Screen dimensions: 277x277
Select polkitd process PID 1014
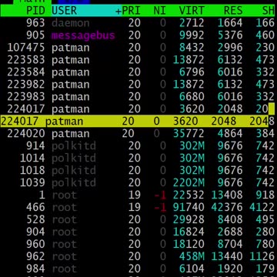(x=138, y=159)
